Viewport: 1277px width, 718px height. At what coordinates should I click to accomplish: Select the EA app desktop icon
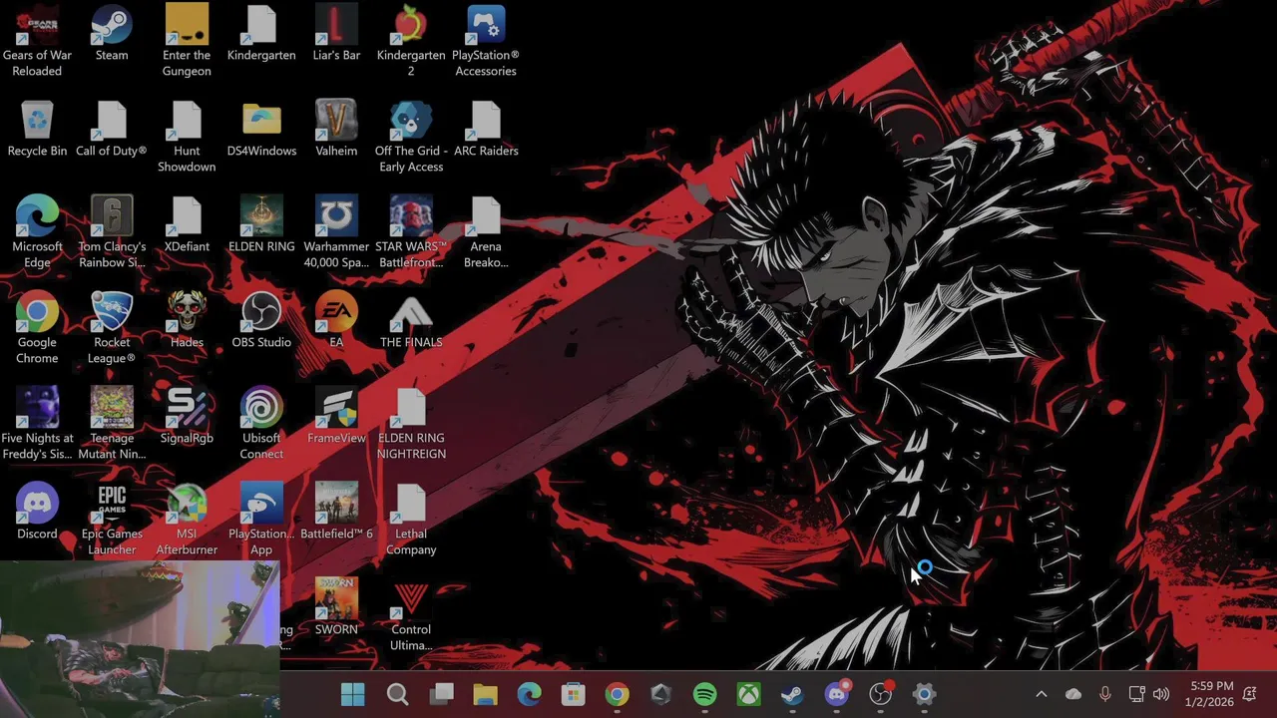click(336, 321)
